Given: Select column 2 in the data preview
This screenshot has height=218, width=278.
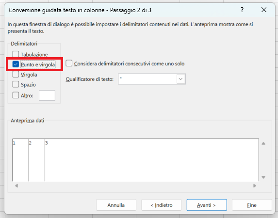Looking at the screenshot, I should coord(37,160).
